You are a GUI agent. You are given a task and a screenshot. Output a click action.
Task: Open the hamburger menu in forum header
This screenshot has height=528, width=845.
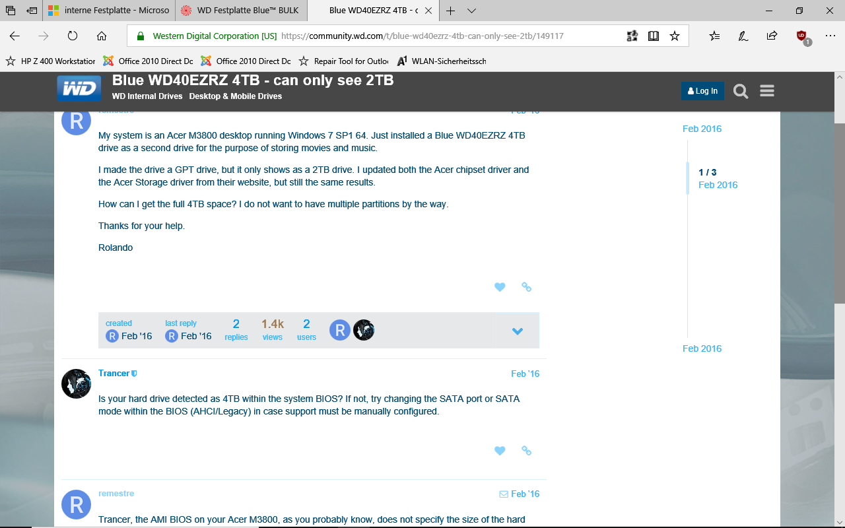click(766, 91)
